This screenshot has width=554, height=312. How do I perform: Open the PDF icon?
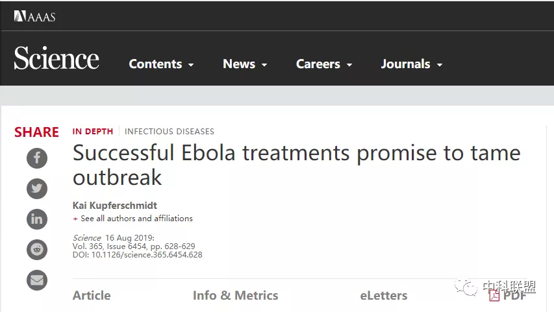pos(494,295)
